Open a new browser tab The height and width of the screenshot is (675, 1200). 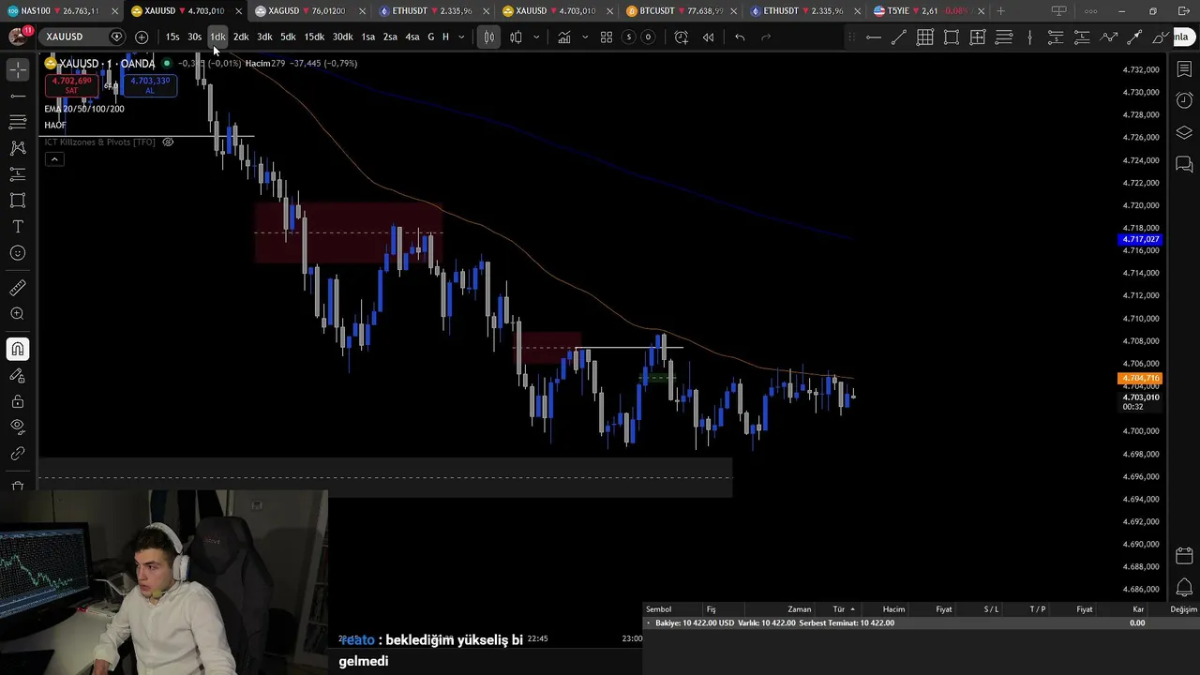(1000, 11)
